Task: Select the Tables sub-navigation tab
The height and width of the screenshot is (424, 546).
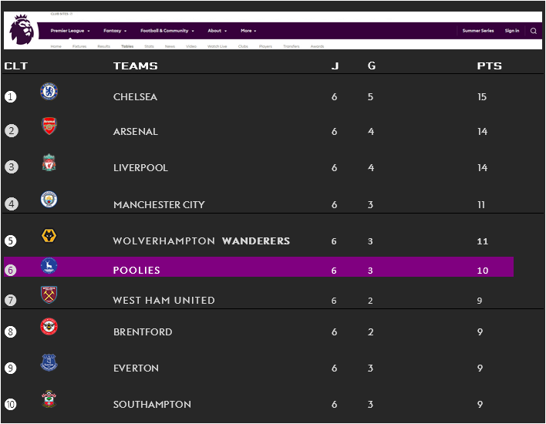Action: (127, 46)
